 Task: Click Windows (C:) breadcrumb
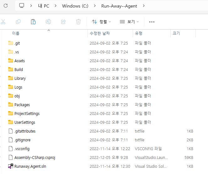(75, 6)
